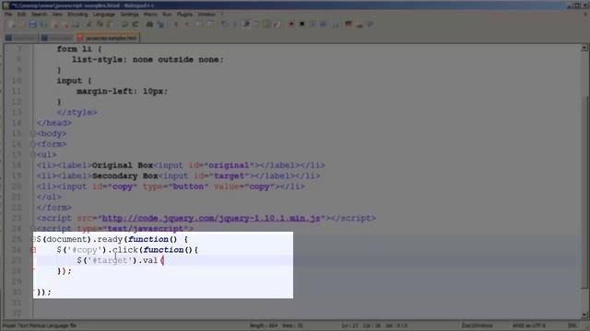Click the Redo toolbar icon

coord(136,25)
